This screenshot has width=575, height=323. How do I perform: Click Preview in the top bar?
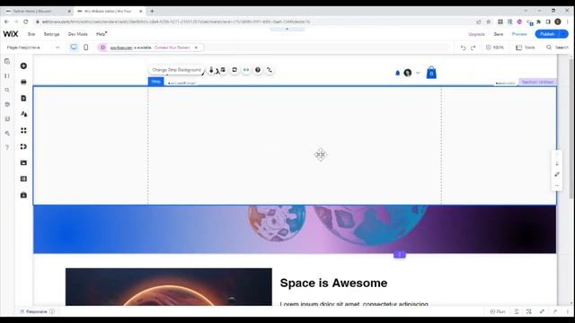(519, 34)
